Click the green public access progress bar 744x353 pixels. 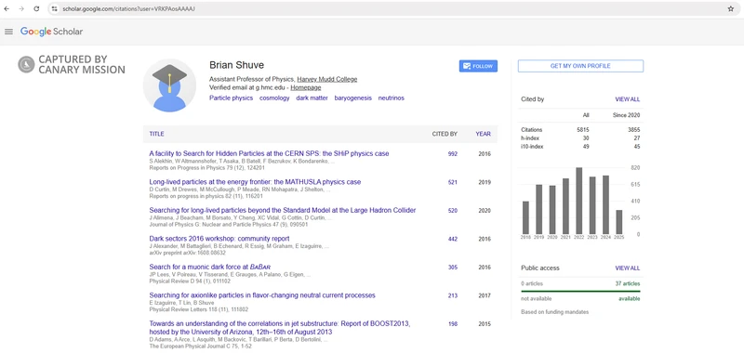580,292
